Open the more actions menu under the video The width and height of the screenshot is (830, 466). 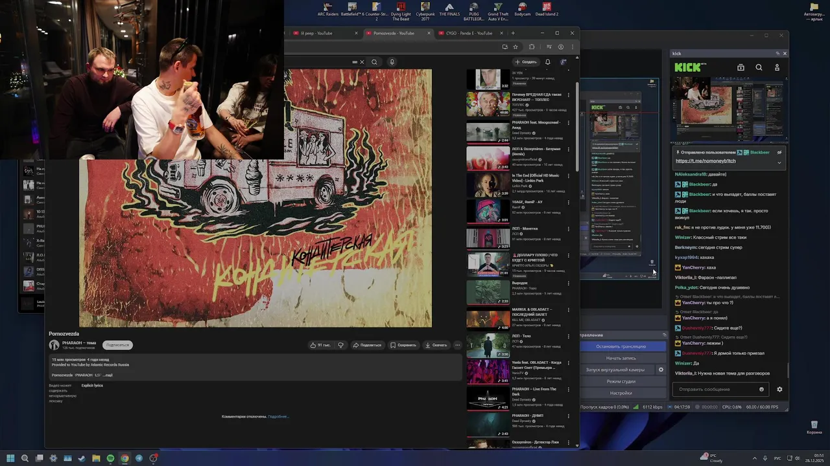pos(457,345)
